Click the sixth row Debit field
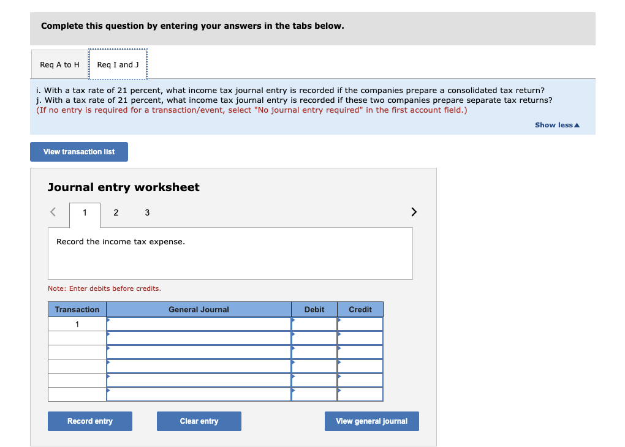 (x=314, y=394)
